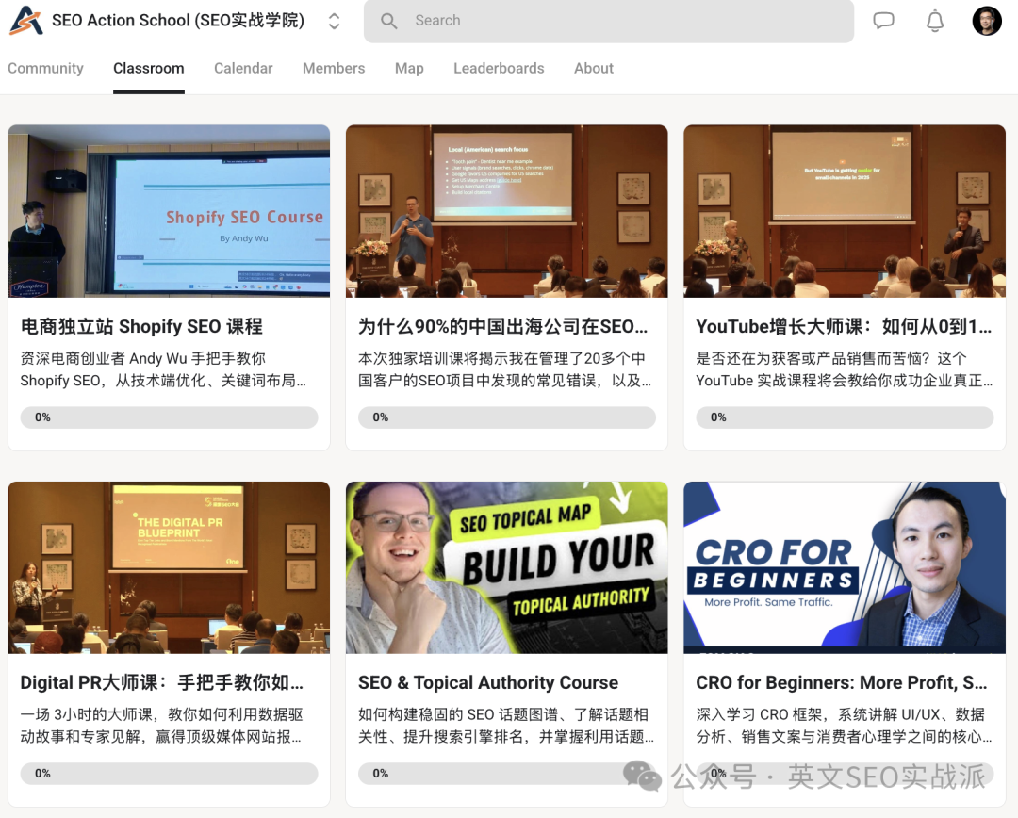Open the Local search focus presentation thumbnail
The height and width of the screenshot is (818, 1018).
tap(506, 211)
